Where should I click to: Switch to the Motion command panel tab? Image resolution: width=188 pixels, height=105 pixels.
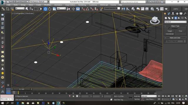coord(177,14)
